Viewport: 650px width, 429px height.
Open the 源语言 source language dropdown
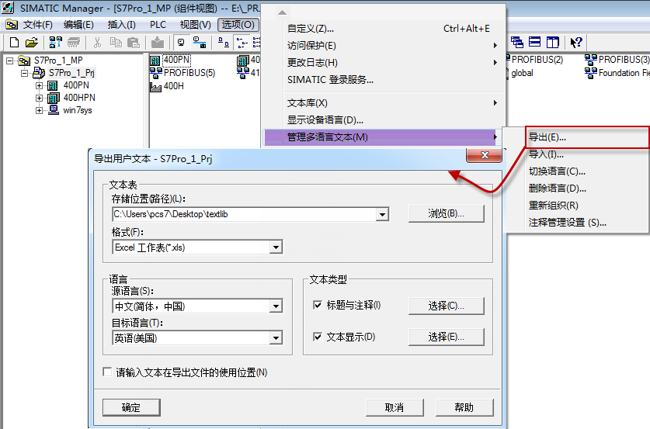click(276, 306)
